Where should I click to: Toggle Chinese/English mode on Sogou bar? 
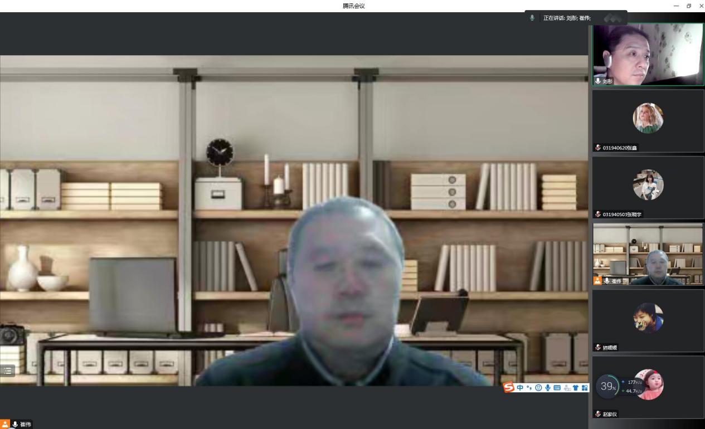coord(520,387)
